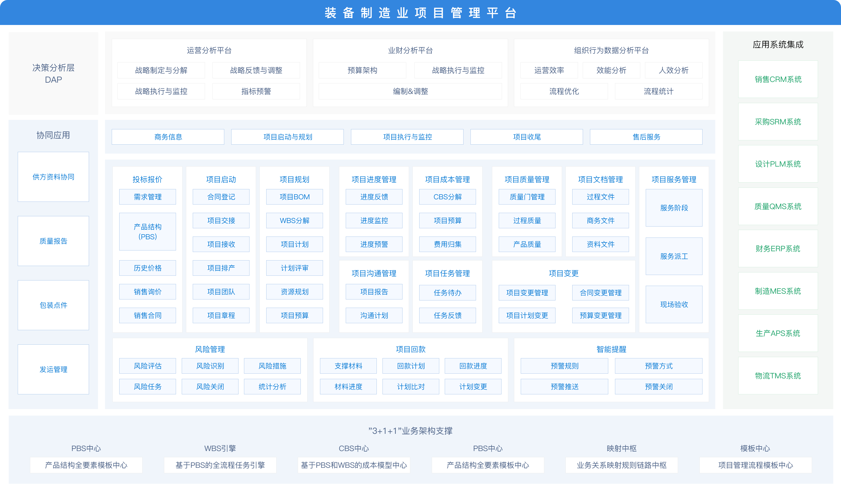Click 合同登记 under 项目启动

pyautogui.click(x=221, y=197)
